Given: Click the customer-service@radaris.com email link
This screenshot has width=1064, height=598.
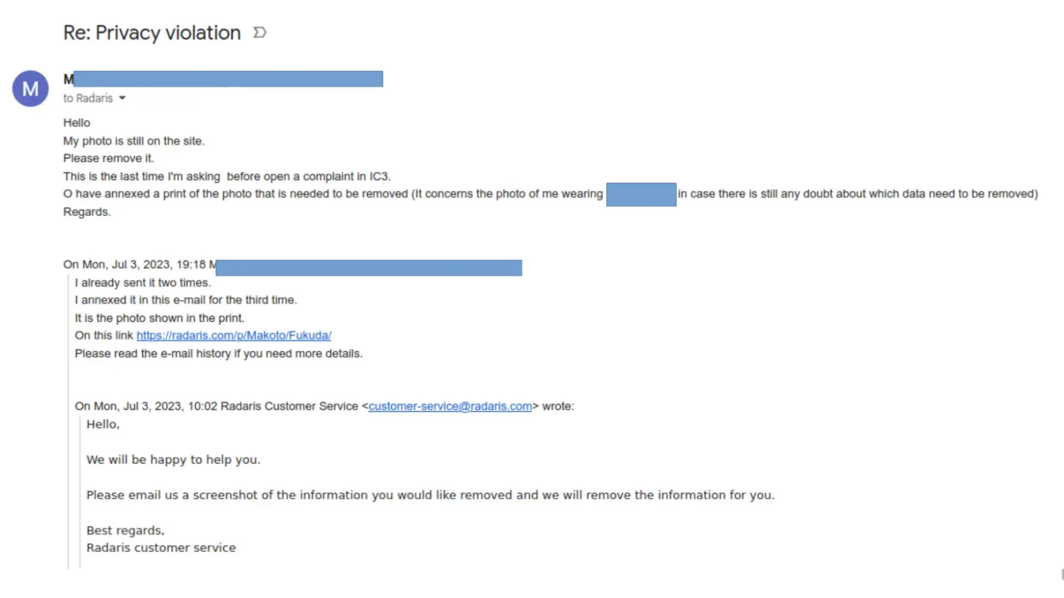Looking at the screenshot, I should point(450,406).
